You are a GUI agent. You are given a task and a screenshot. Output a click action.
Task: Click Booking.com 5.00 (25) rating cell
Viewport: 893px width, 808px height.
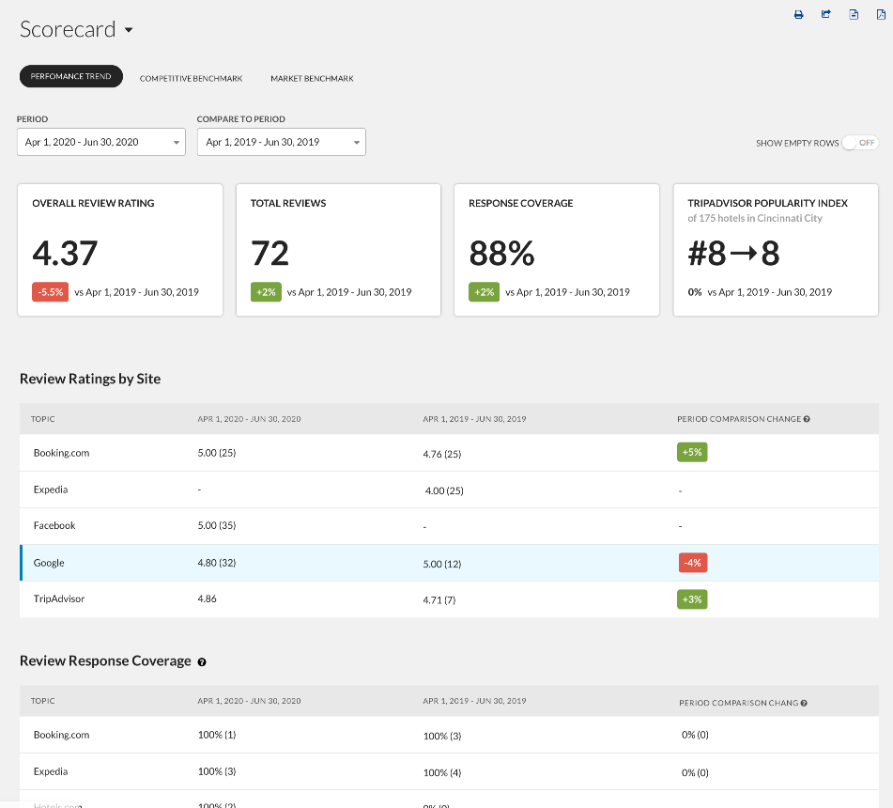tap(217, 453)
